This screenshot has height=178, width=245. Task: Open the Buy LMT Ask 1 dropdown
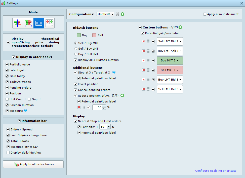(x=170, y=51)
